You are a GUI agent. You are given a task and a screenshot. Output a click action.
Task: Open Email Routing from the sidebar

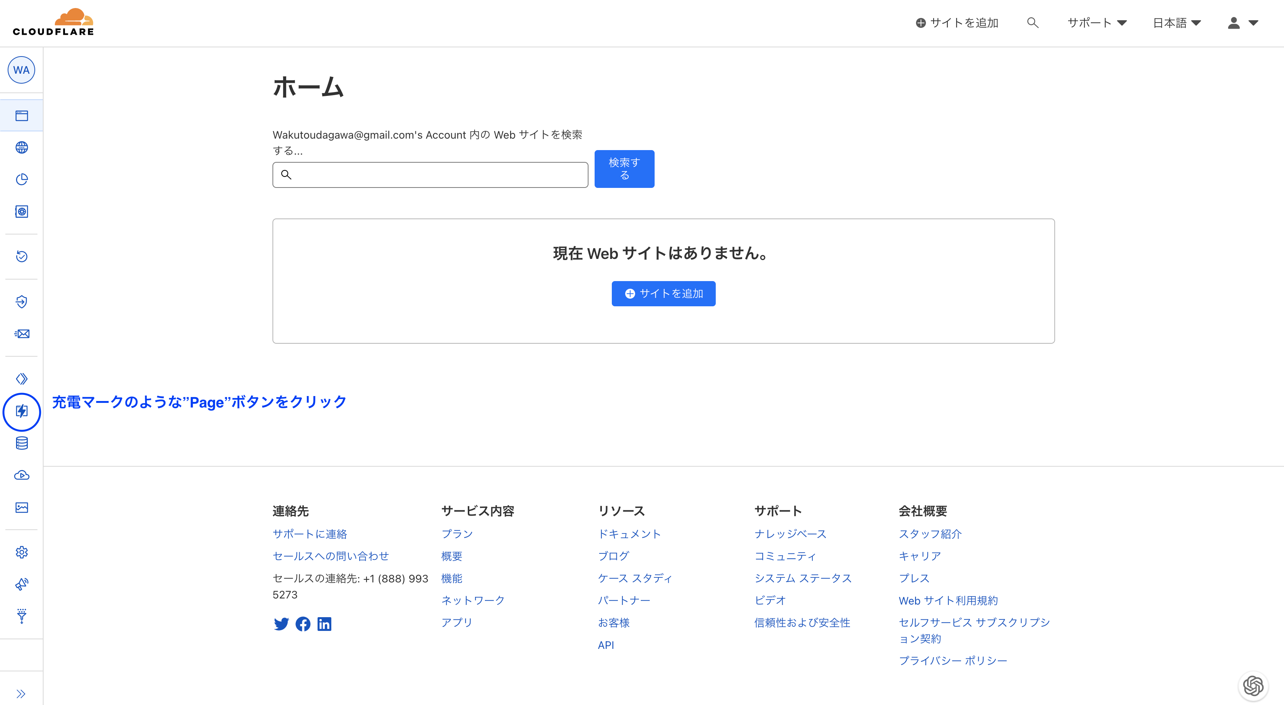[21, 334]
